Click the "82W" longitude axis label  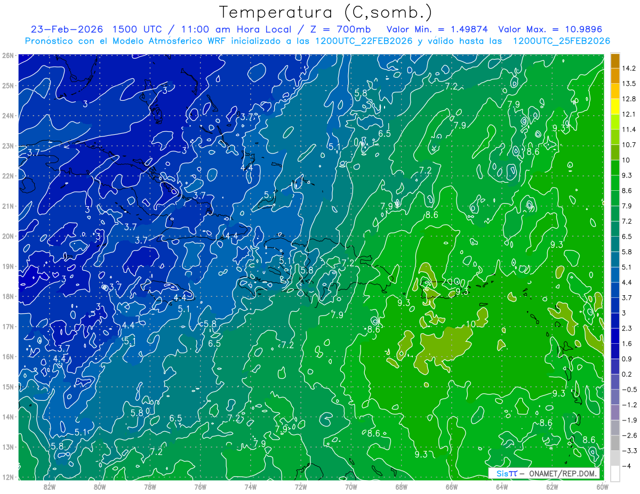[49, 487]
